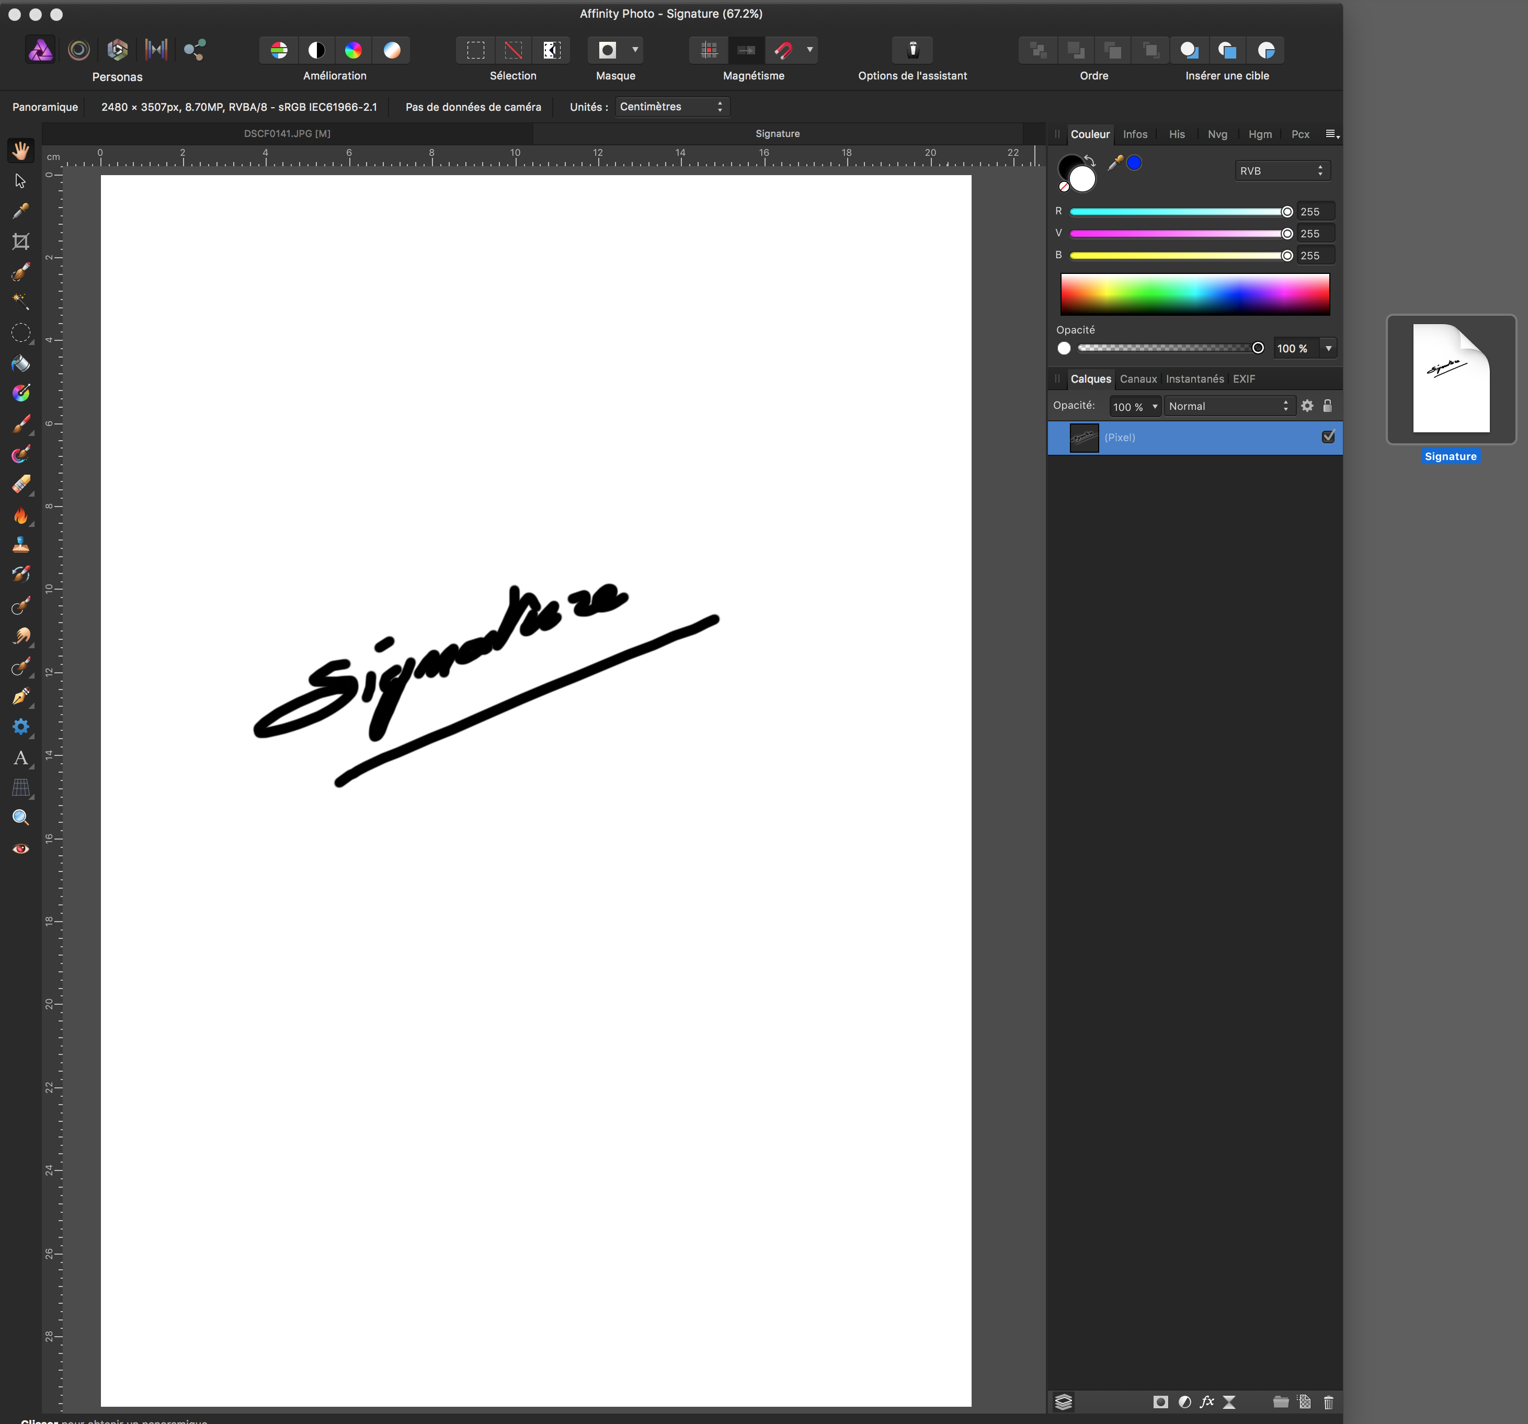The height and width of the screenshot is (1424, 1528).
Task: Uncheck the Pixel layer visibility checkbox
Action: tap(1328, 437)
